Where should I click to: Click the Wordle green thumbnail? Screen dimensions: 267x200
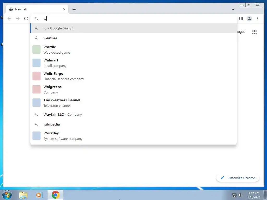(x=37, y=49)
